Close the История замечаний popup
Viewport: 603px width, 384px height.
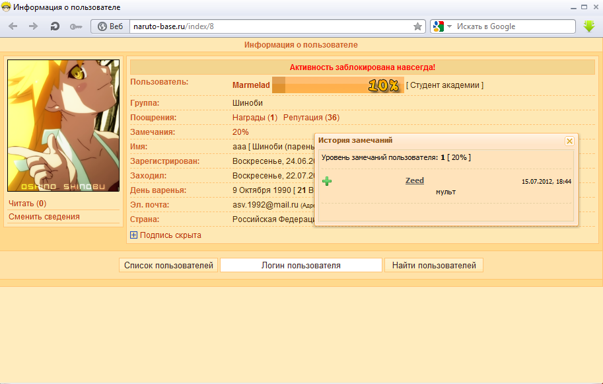pyautogui.click(x=569, y=141)
